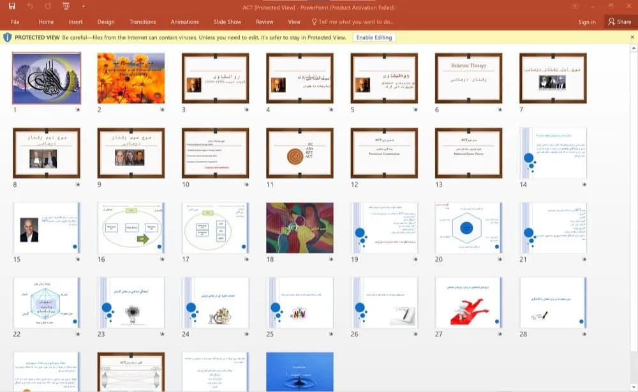Image resolution: width=638 pixels, height=392 pixels.
Task: Switch to the Home ribbon tab
Action: click(x=46, y=22)
